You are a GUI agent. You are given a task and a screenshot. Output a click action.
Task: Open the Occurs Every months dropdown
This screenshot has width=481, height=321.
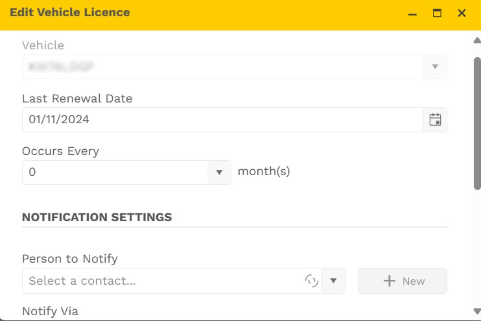[219, 172]
